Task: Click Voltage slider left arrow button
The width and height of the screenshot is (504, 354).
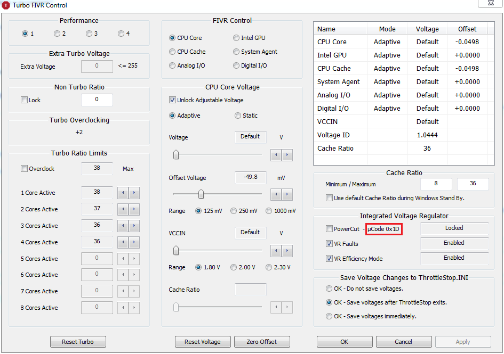Action: 276,155
